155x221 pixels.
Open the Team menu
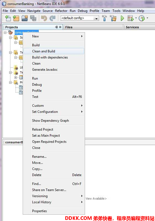pyautogui.click(x=106, y=11)
